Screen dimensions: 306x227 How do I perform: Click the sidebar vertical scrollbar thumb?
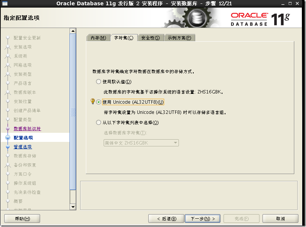[73, 112]
